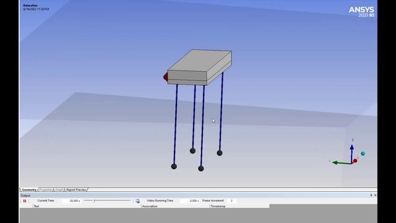Open the Properties tab
This screenshot has height=223, width=396.
click(46, 190)
